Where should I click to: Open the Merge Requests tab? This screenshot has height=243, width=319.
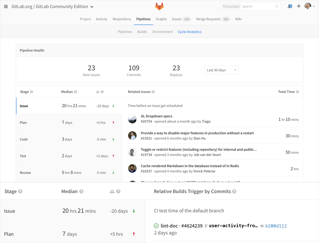coord(213,19)
